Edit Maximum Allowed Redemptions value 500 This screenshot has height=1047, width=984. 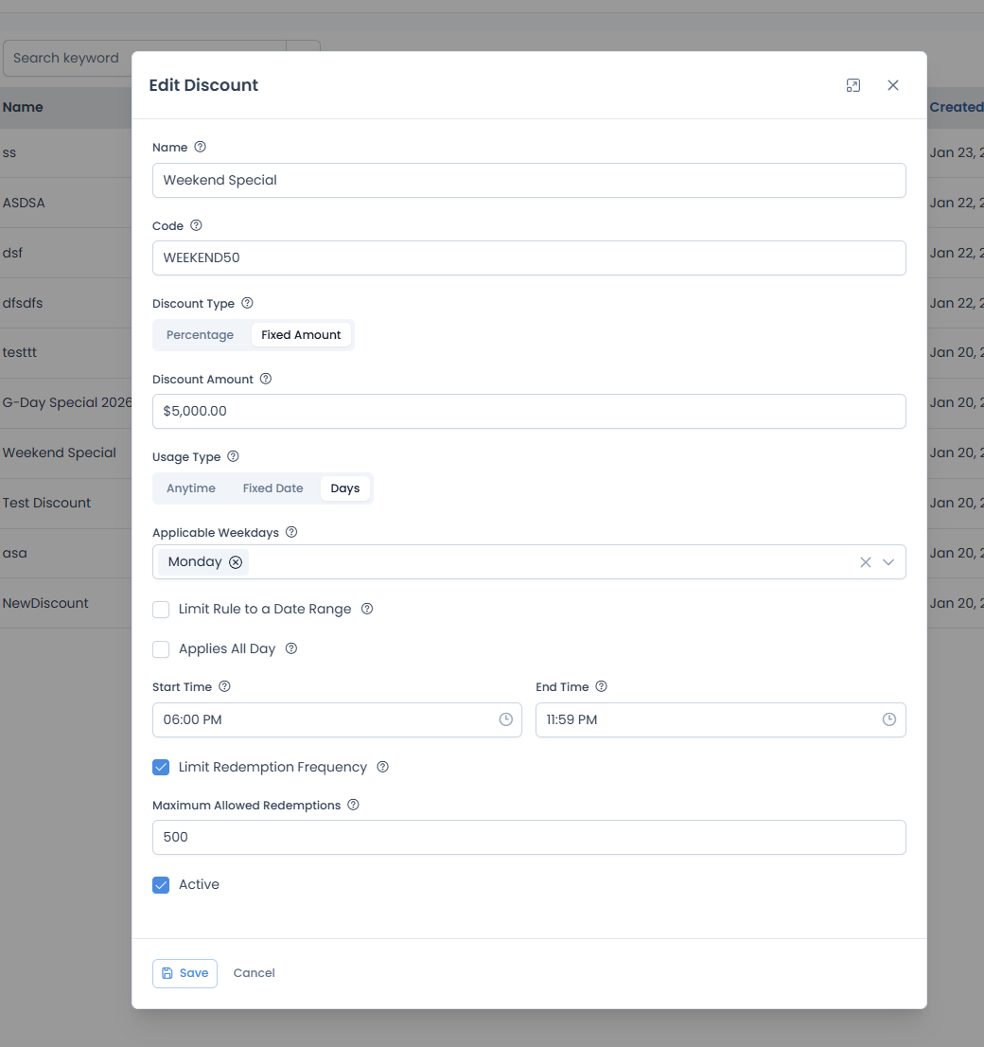(529, 838)
